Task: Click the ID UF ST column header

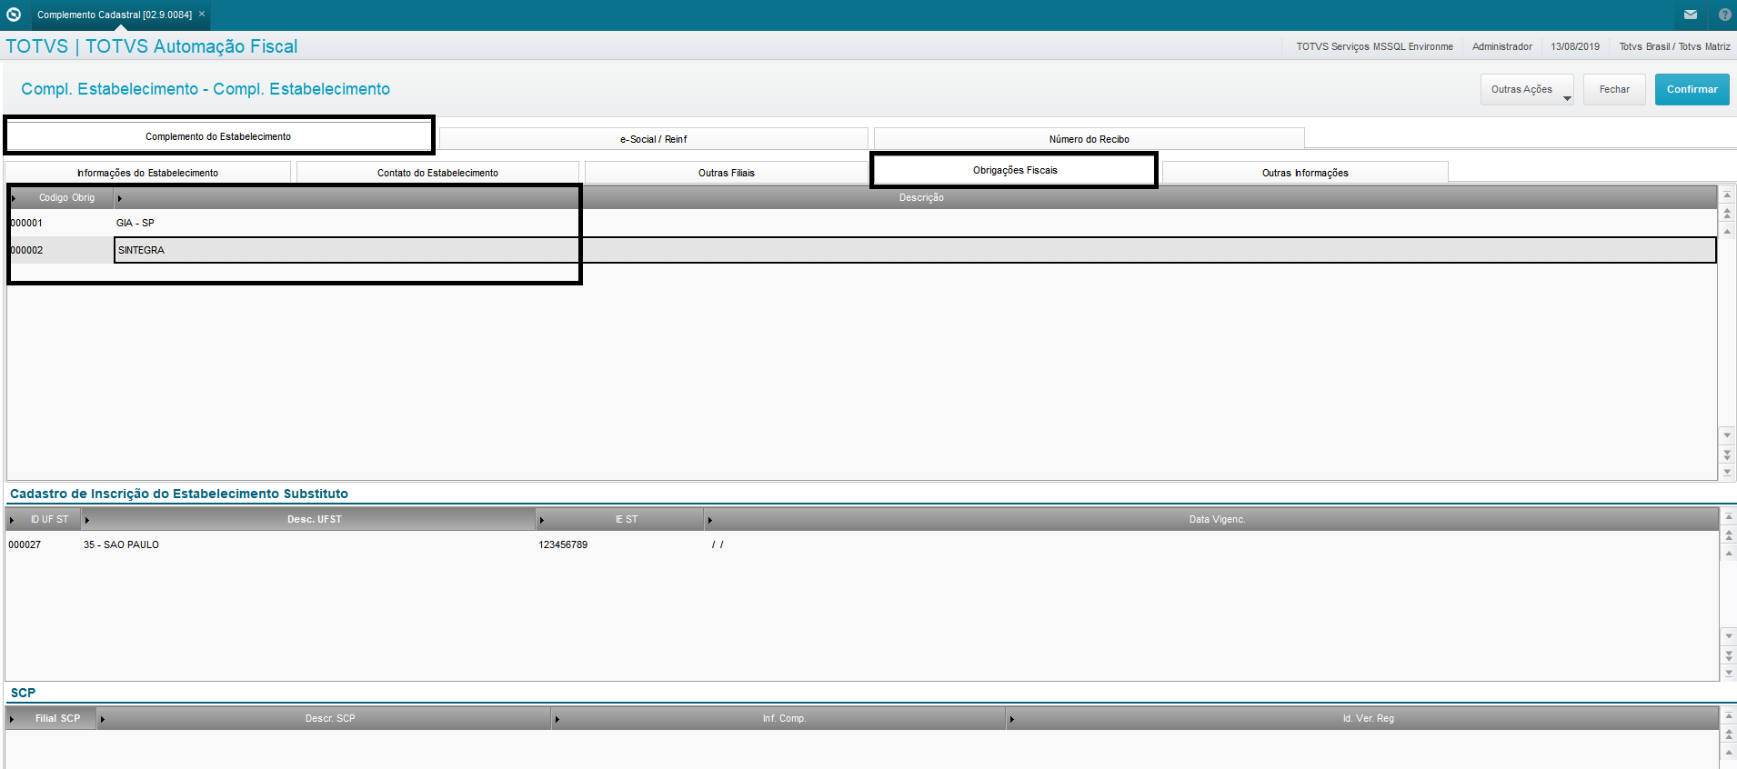Action: pos(44,519)
